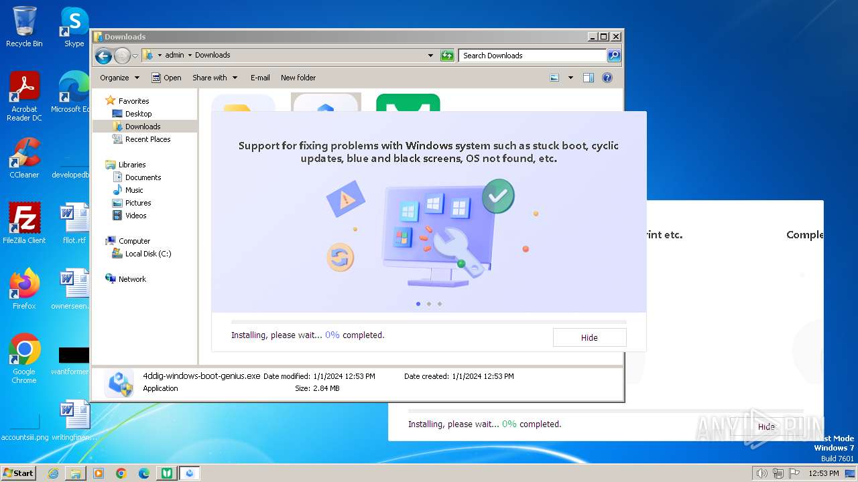Open the Music library

click(x=134, y=190)
